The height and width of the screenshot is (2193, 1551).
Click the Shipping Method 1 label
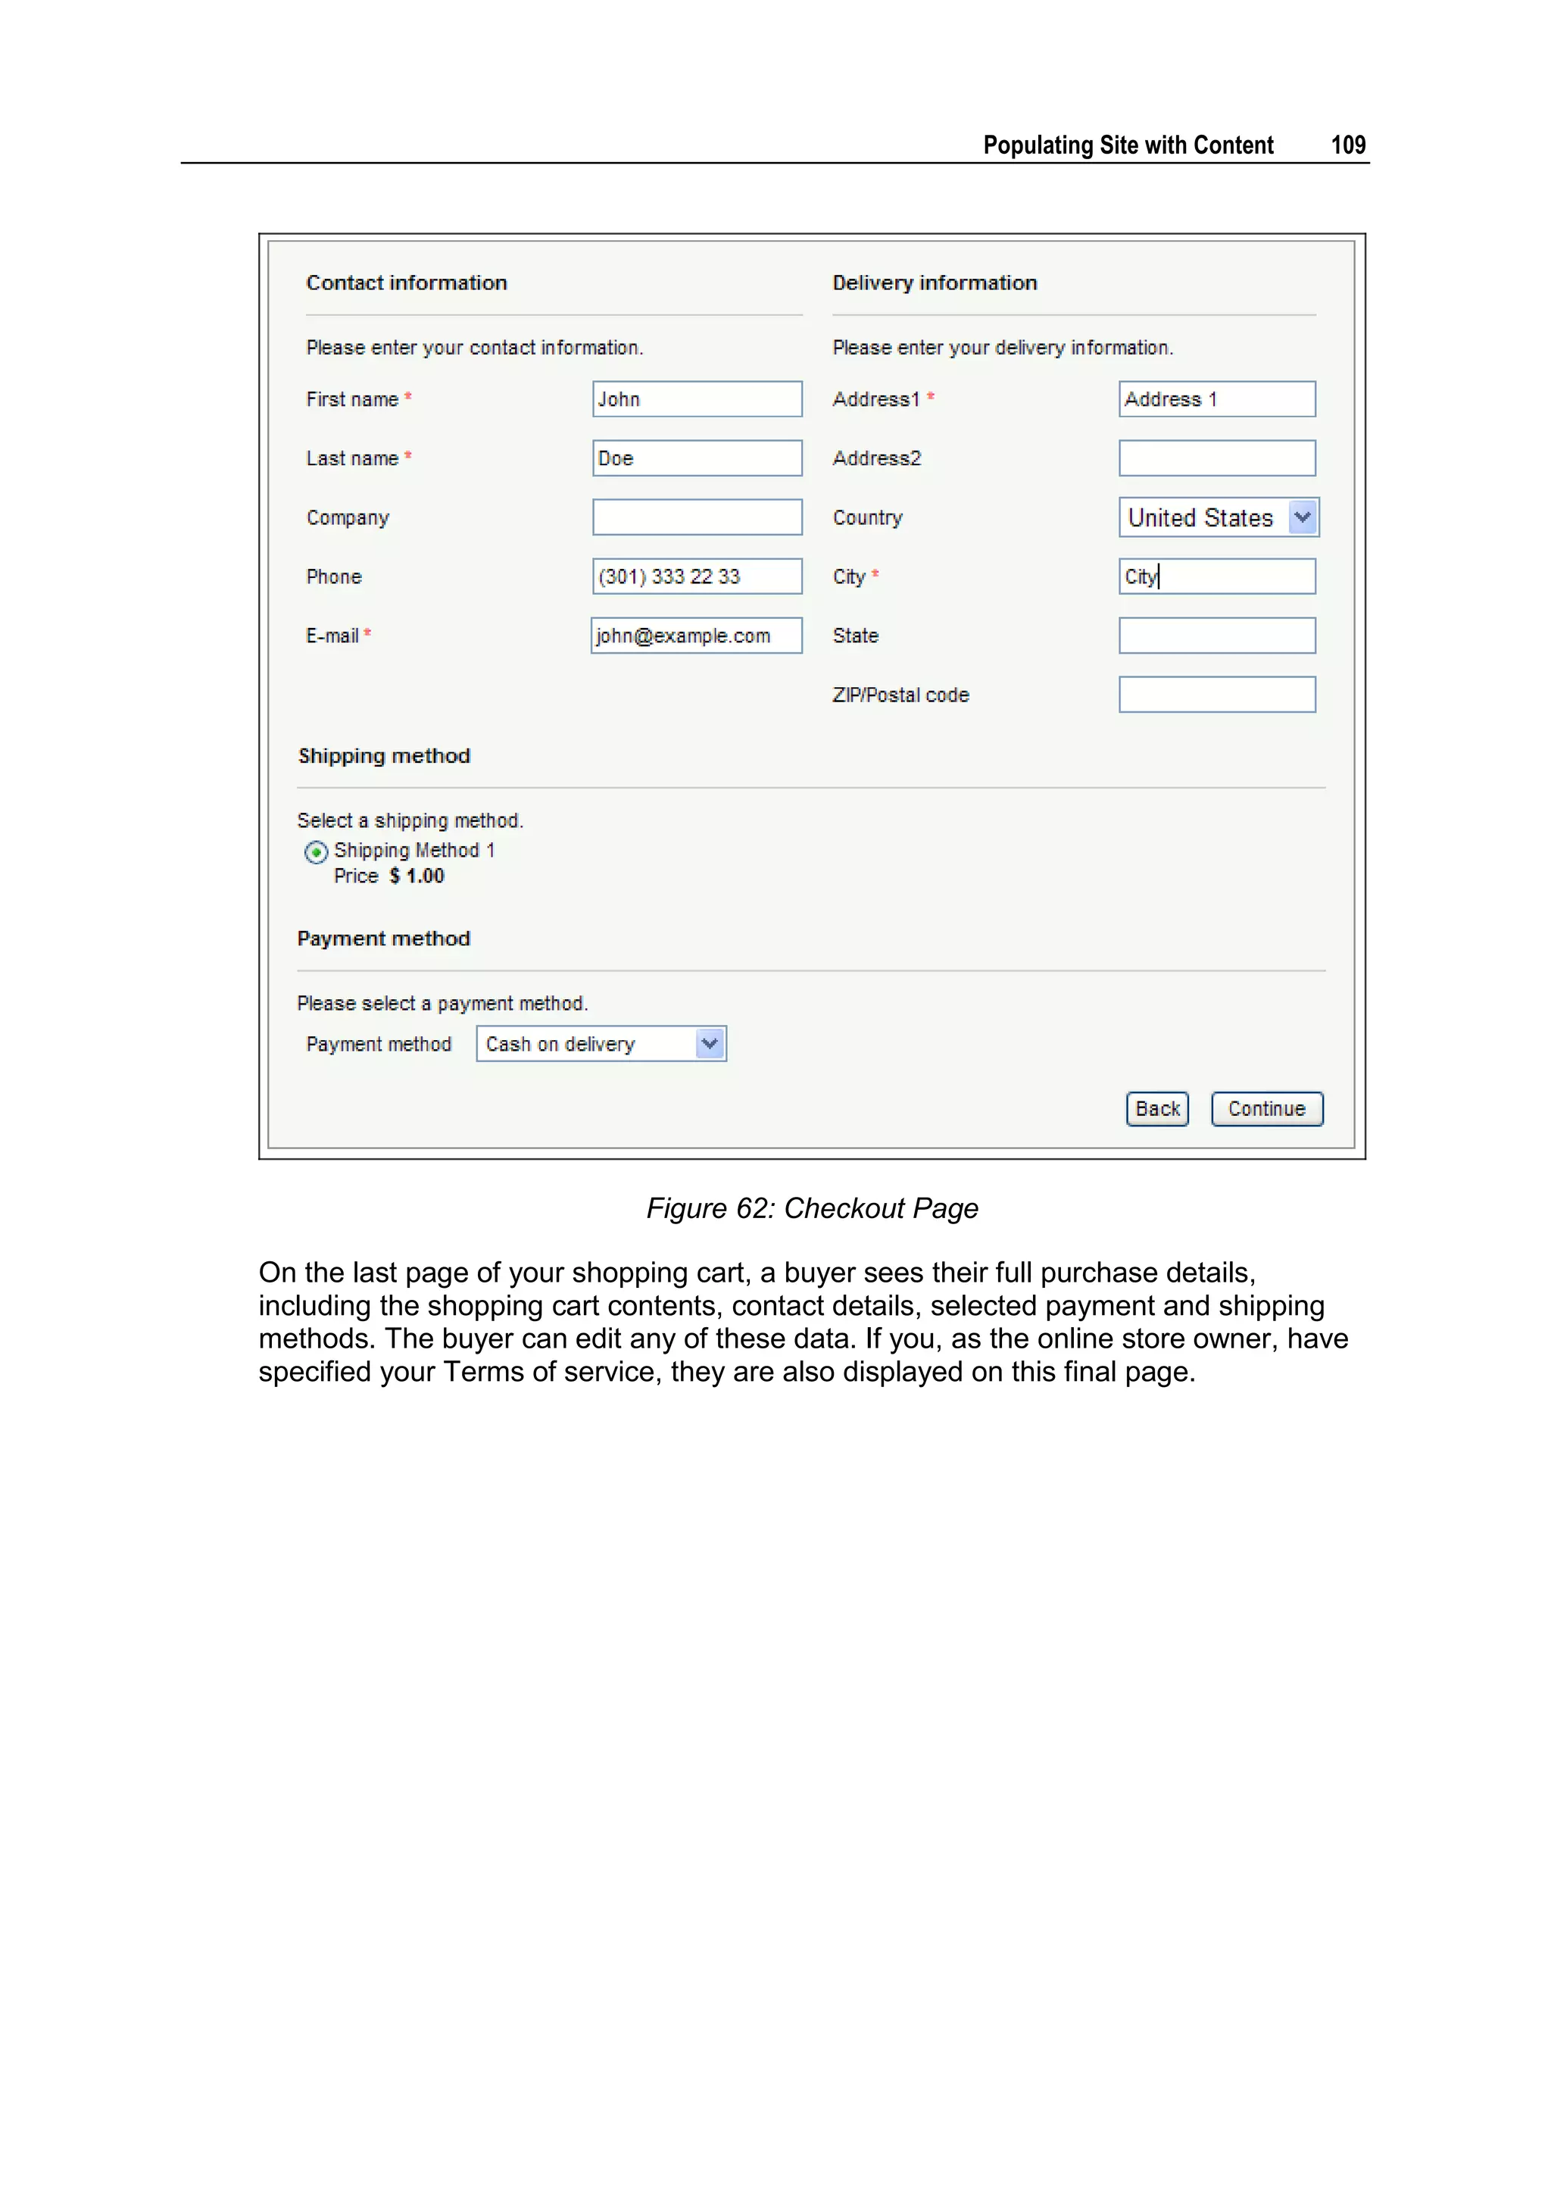(x=414, y=850)
